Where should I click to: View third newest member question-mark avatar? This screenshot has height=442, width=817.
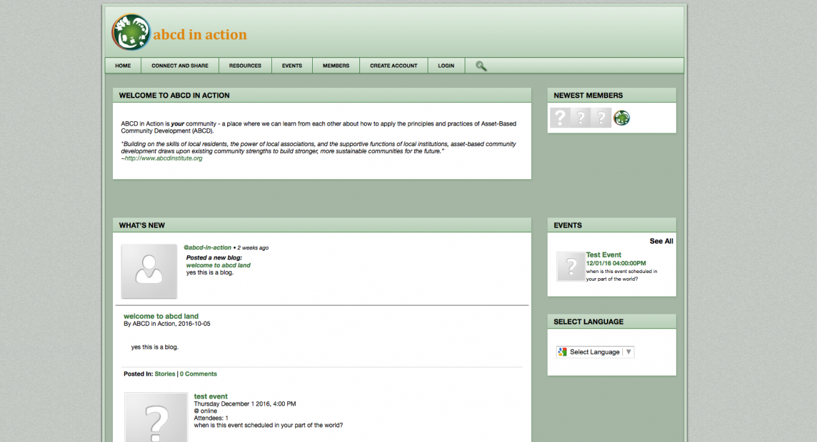click(601, 117)
